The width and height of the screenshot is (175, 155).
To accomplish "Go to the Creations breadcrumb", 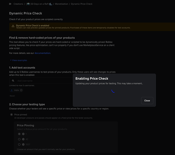I will pyautogui.click(x=18, y=4).
